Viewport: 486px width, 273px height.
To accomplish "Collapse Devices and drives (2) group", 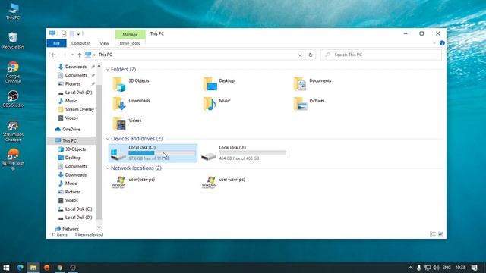I will 108,139.
